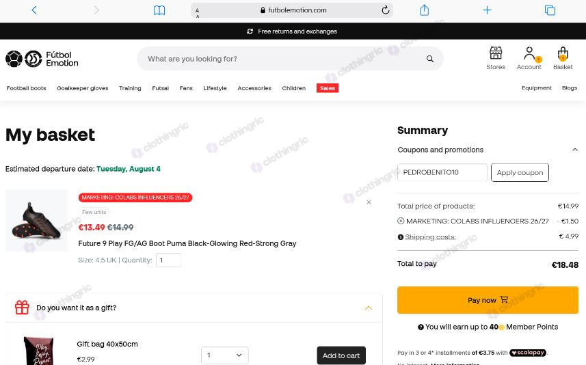This screenshot has width=586, height=365.
Task: Click the Shipping costs info icon
Action: pyautogui.click(x=401, y=237)
